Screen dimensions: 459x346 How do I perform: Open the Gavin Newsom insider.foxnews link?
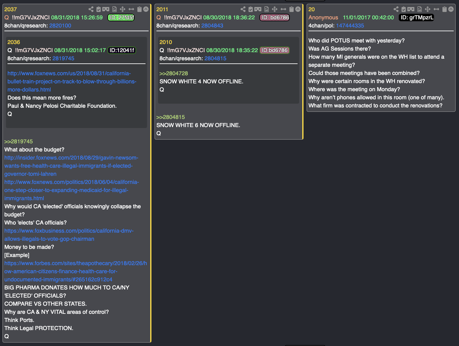coord(71,166)
